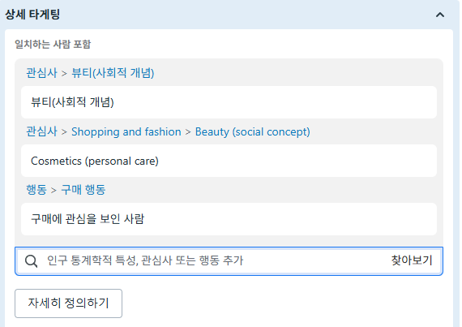This screenshot has height=327, width=462.
Task: Select the Cosmetics (personal care) item
Action: pyautogui.click(x=229, y=161)
